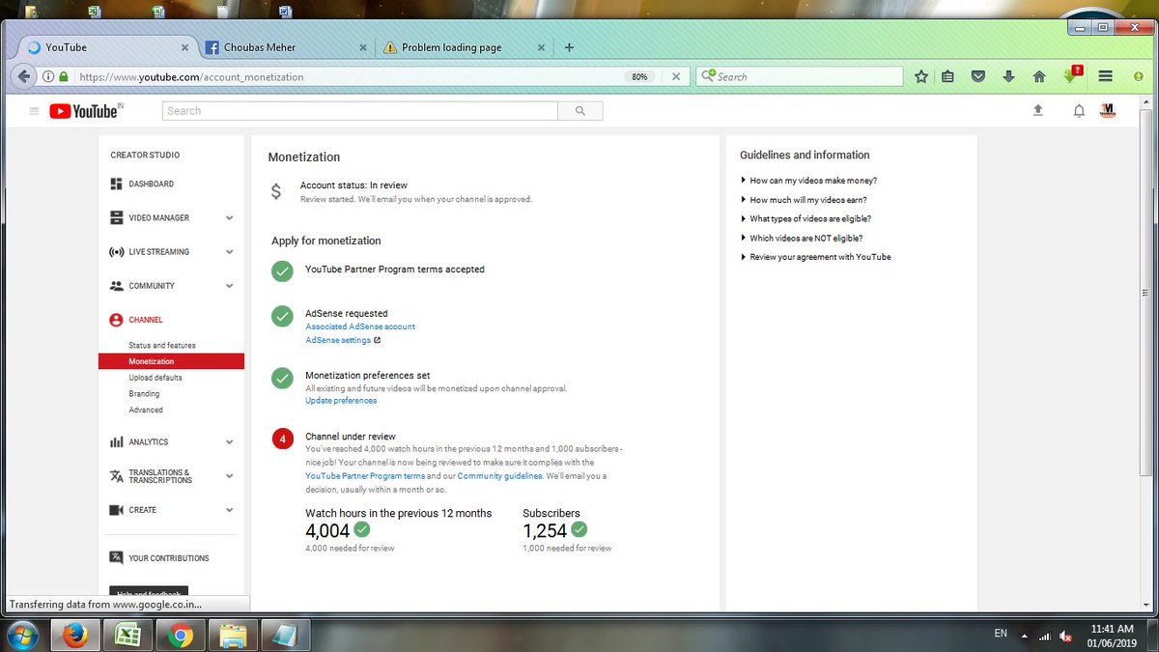Show bookmarks list icon in Firefox toolbar
This screenshot has height=652, width=1159.
point(947,76)
